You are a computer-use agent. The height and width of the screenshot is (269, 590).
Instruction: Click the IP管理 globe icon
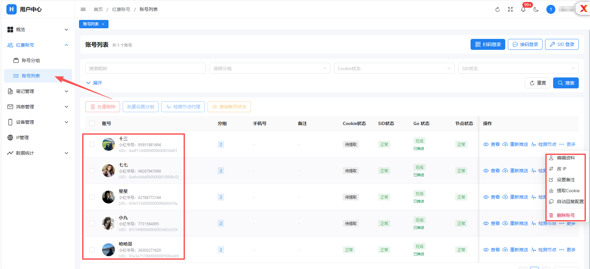pyautogui.click(x=10, y=138)
